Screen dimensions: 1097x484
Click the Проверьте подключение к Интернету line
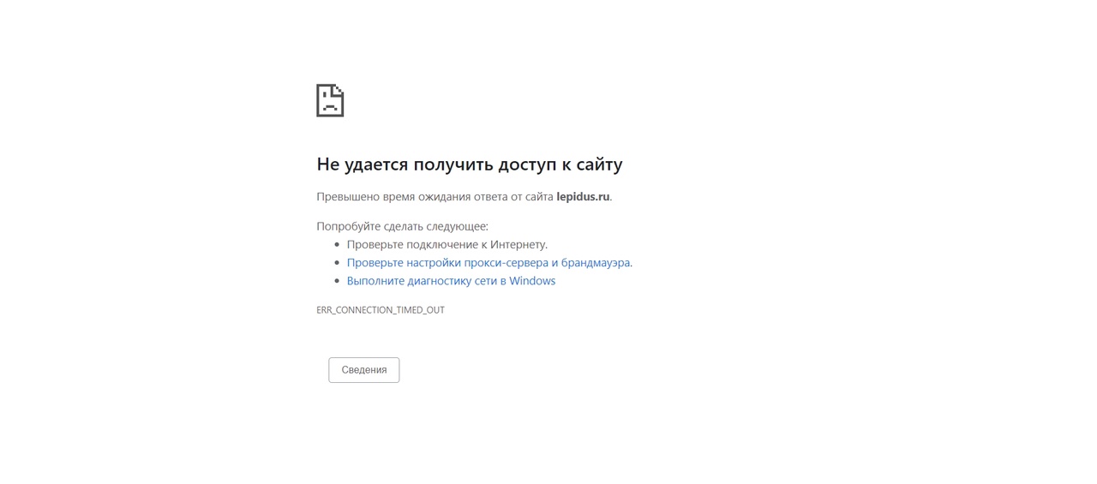pos(447,245)
